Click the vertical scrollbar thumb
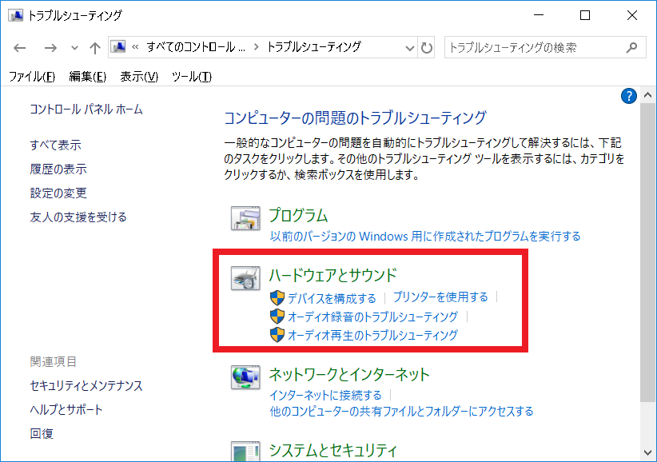The image size is (657, 462). pos(647,253)
